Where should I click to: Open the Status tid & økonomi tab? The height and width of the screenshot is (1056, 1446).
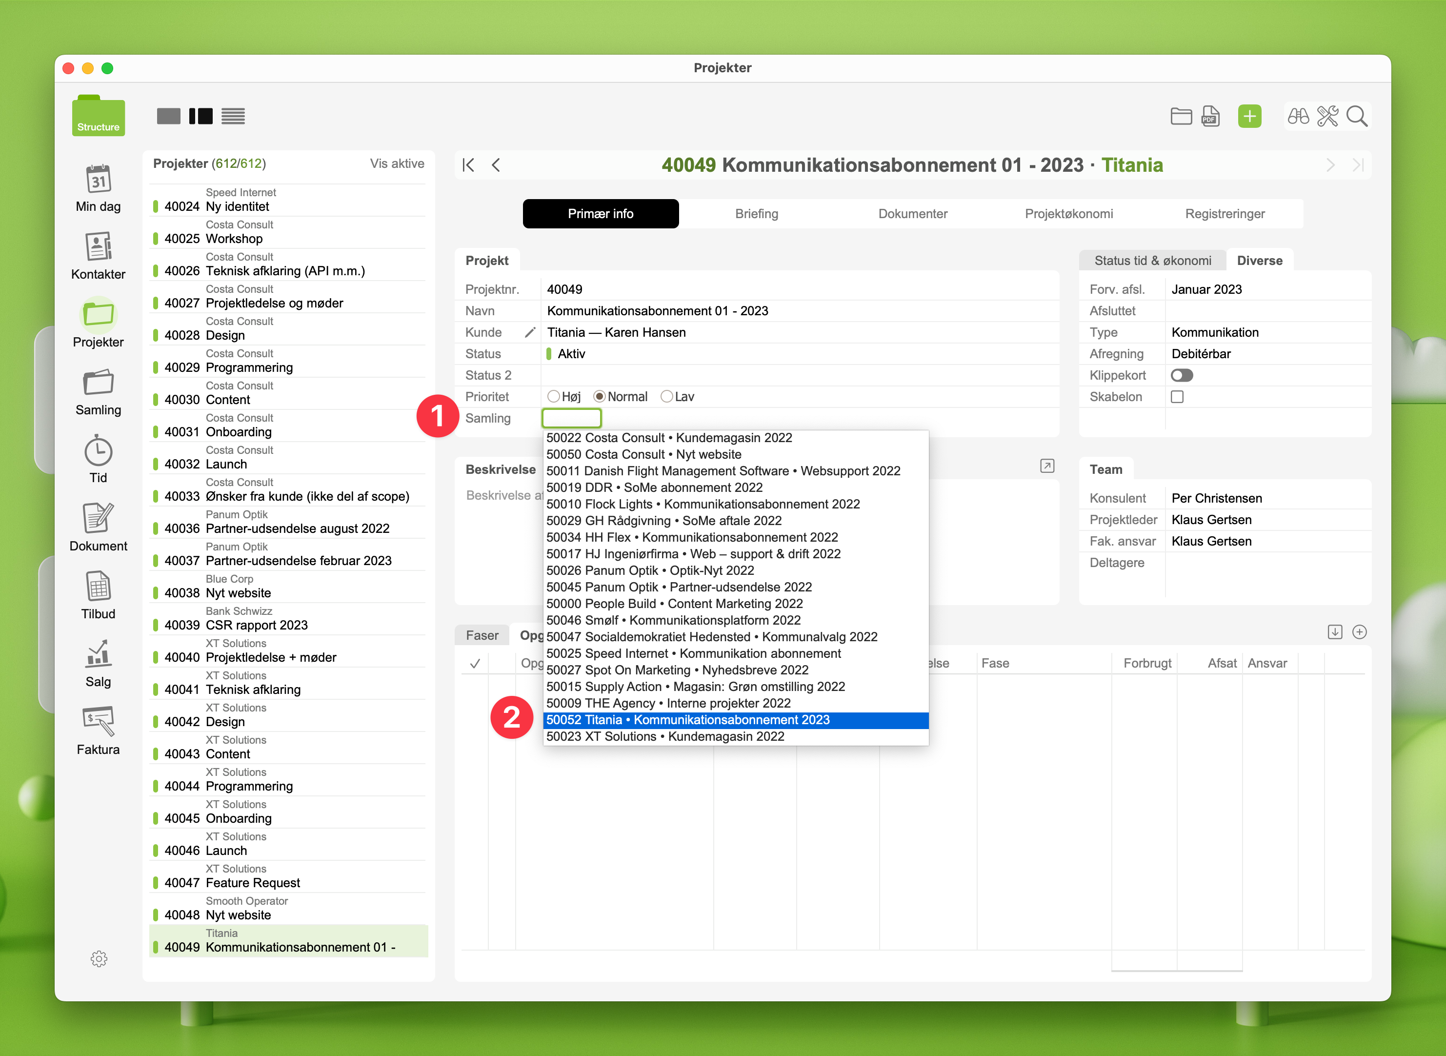(x=1152, y=260)
